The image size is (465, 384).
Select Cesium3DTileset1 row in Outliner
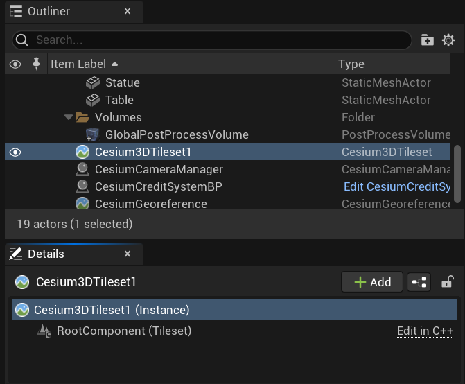point(227,152)
